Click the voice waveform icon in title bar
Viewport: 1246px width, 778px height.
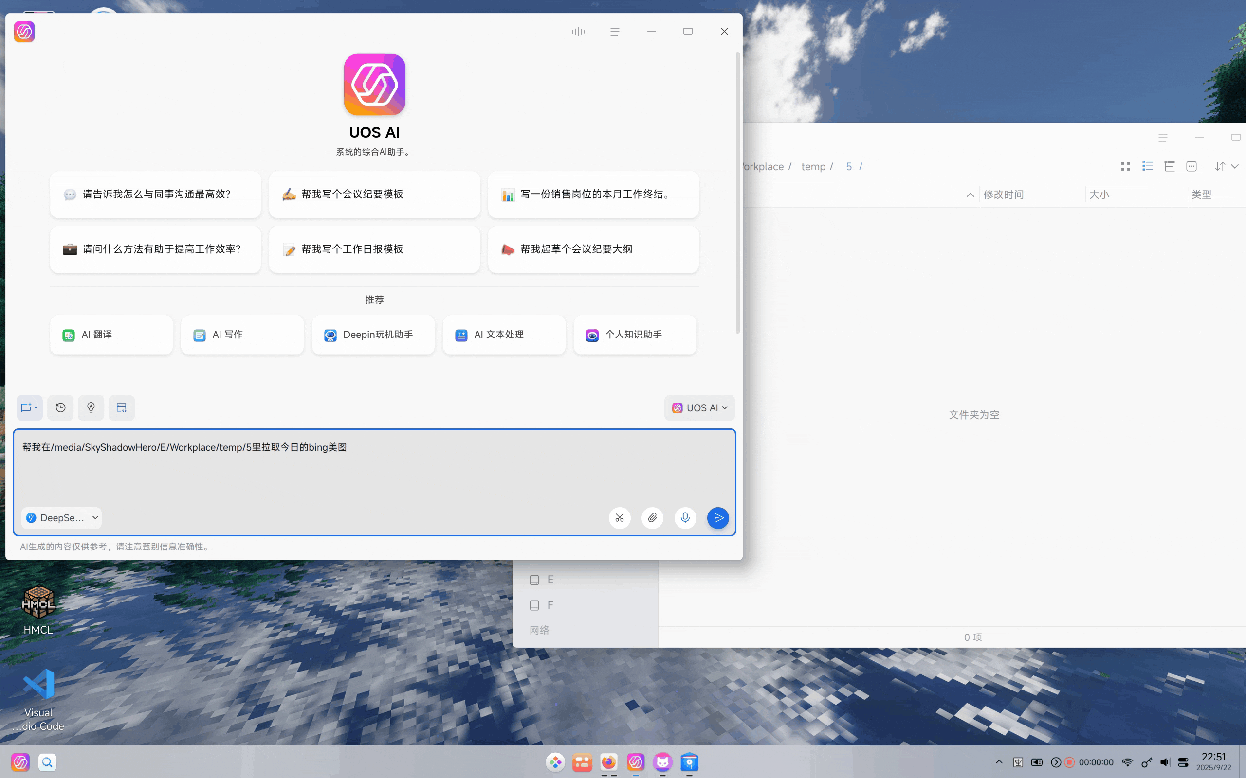click(578, 32)
